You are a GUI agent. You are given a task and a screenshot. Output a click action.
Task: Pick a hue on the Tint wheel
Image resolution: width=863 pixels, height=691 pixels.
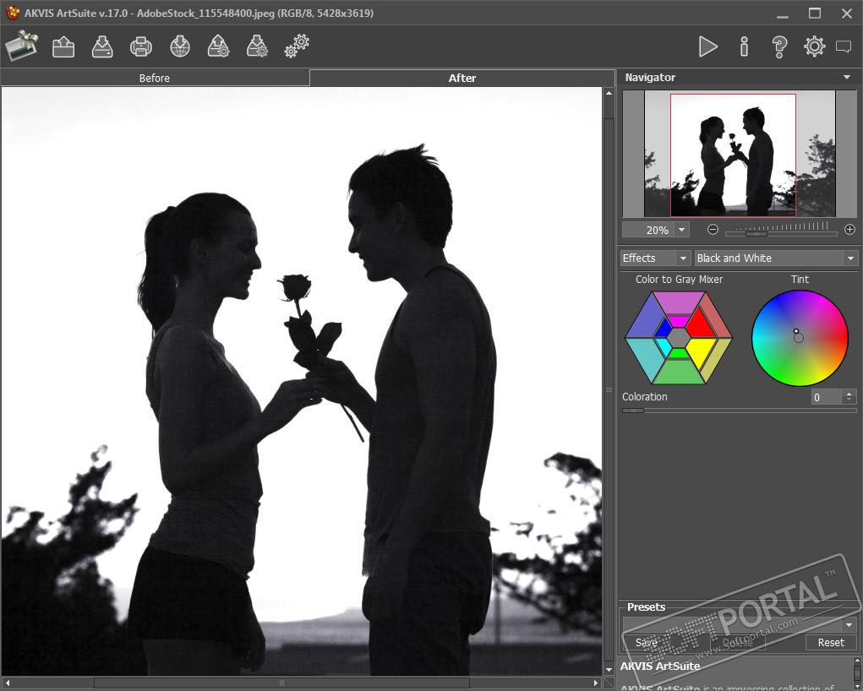800,338
